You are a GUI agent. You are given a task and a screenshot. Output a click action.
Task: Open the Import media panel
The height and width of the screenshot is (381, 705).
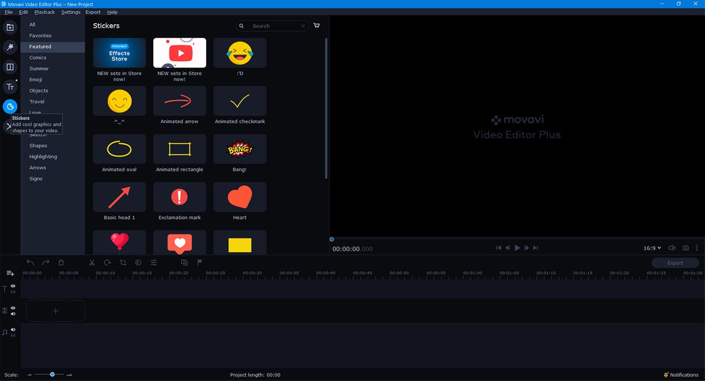(10, 27)
